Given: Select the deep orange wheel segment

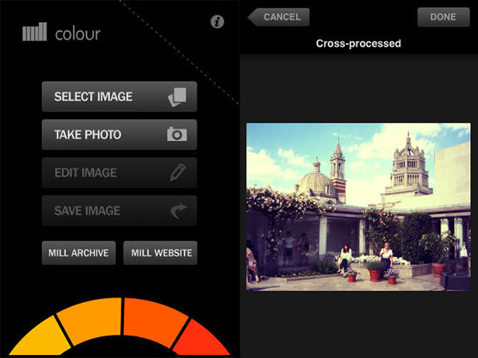Looking at the screenshot, I should click(x=155, y=321).
